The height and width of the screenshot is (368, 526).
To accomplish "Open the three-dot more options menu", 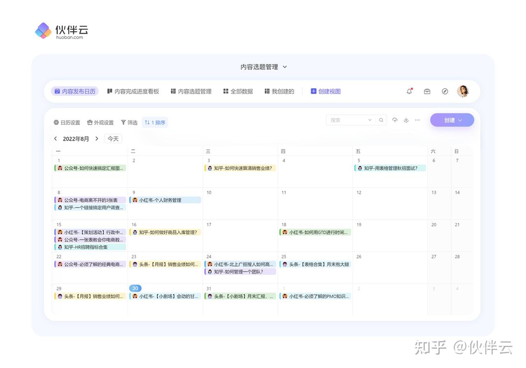I will coord(417,120).
